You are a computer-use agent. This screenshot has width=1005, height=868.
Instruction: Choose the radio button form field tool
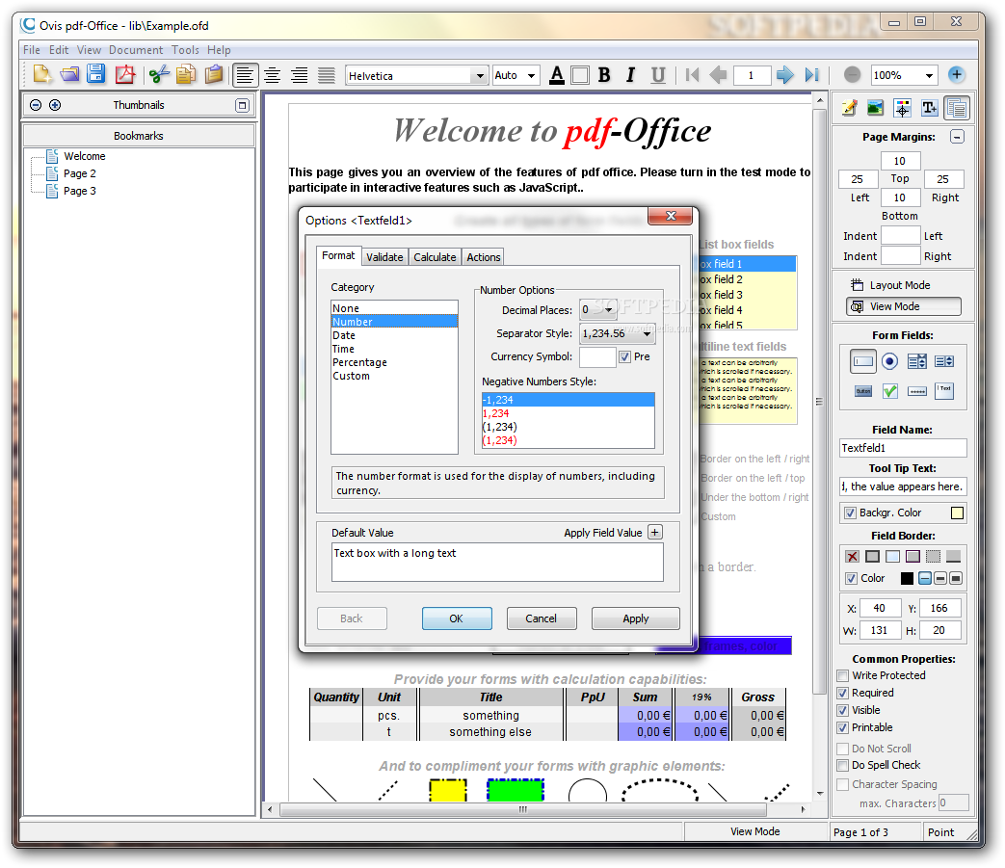tap(889, 361)
